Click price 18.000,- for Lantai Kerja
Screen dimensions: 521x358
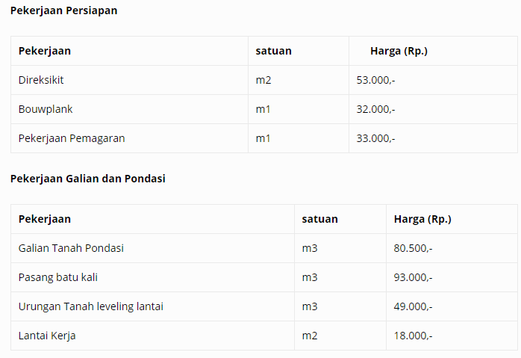[413, 336]
